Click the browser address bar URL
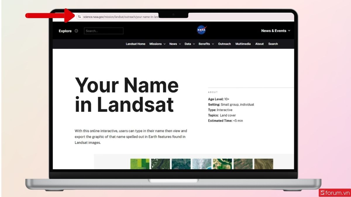 pos(120,17)
